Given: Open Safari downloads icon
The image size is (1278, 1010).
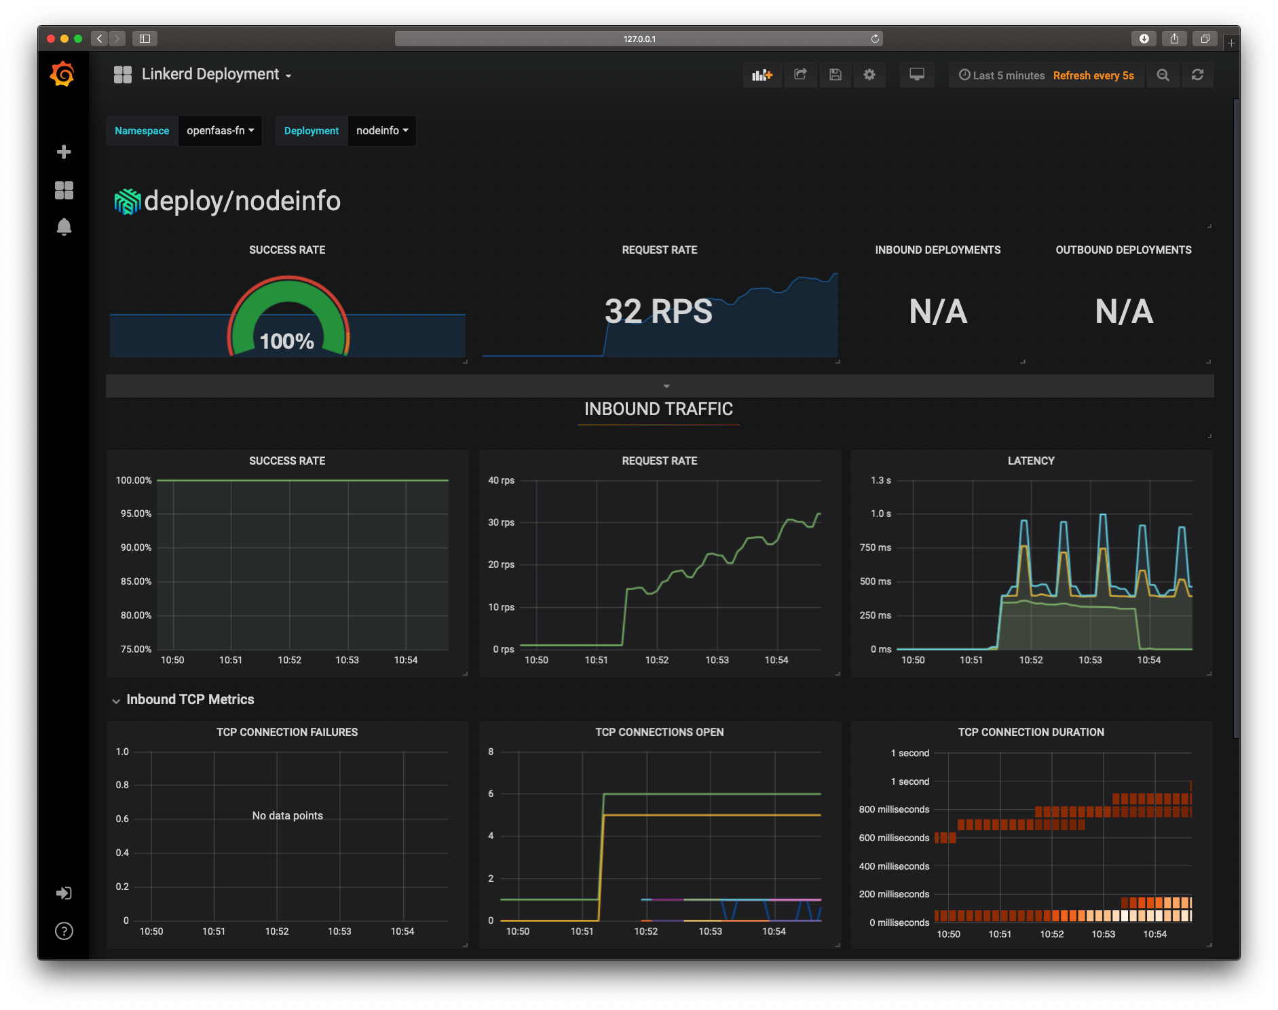Looking at the screenshot, I should (x=1144, y=39).
